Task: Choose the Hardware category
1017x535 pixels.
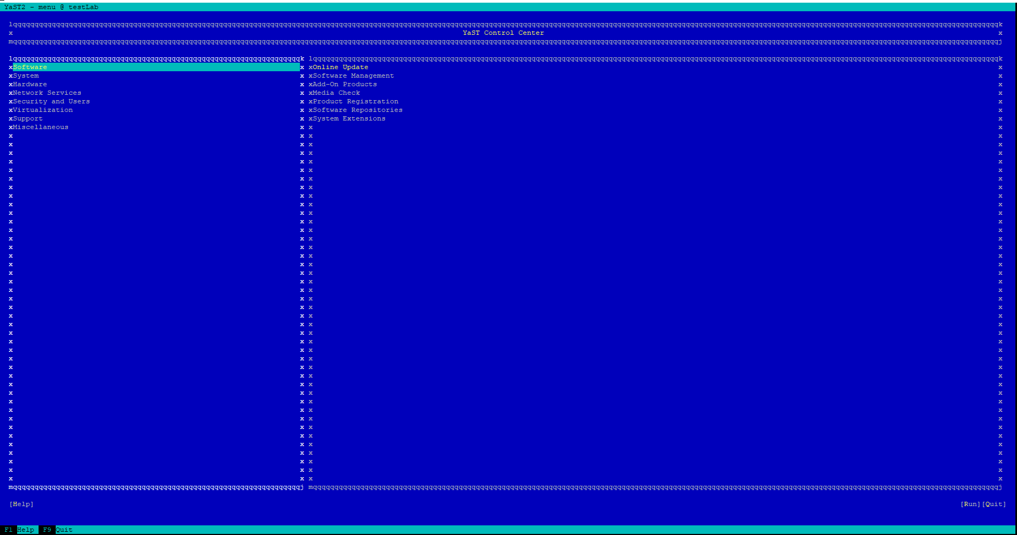Action: coord(30,85)
